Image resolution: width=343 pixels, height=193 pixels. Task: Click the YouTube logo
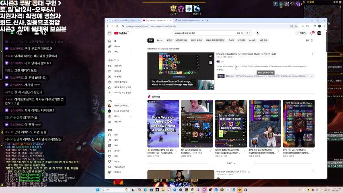121,33
